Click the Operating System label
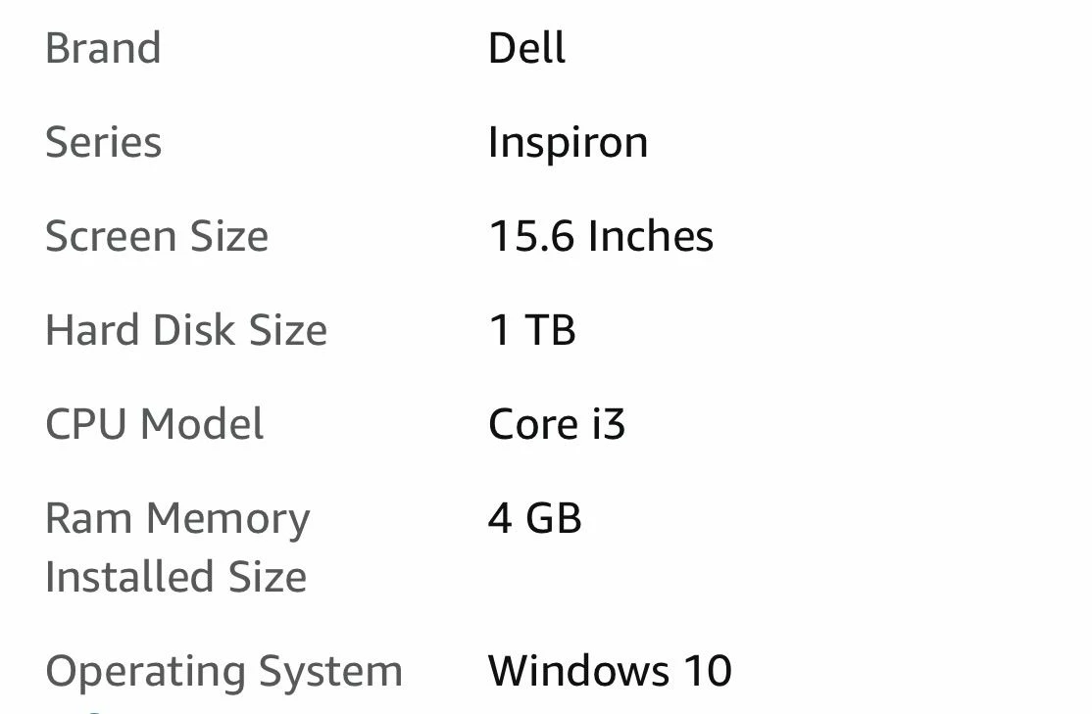This screenshot has height=714, width=1092. click(x=223, y=672)
